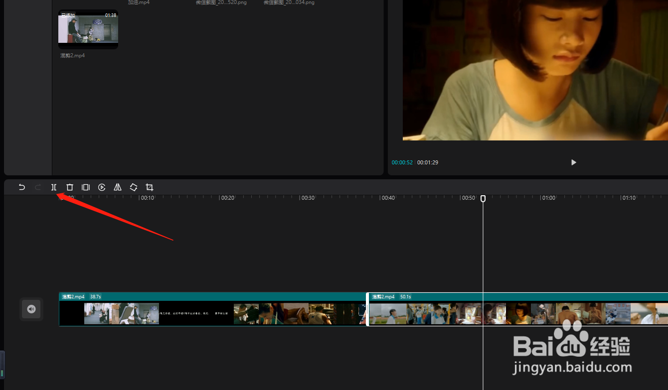Image resolution: width=668 pixels, height=390 pixels.
Task: Click the current time 00:00:52 display
Action: tap(402, 162)
